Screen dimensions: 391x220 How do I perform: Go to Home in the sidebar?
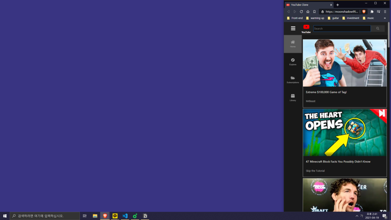(x=293, y=44)
